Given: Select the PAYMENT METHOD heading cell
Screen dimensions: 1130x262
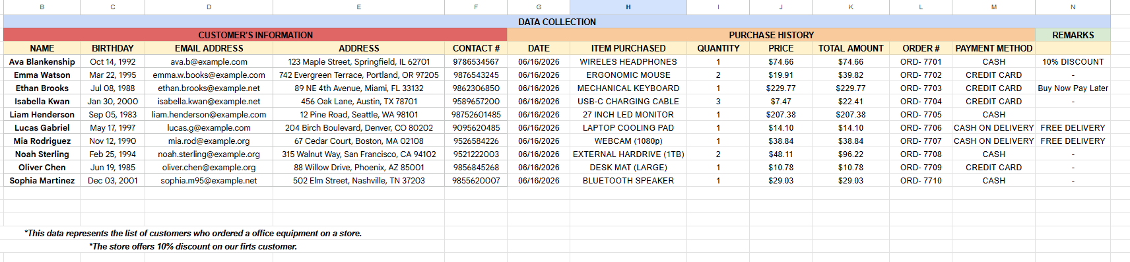Looking at the screenshot, I should point(993,48).
